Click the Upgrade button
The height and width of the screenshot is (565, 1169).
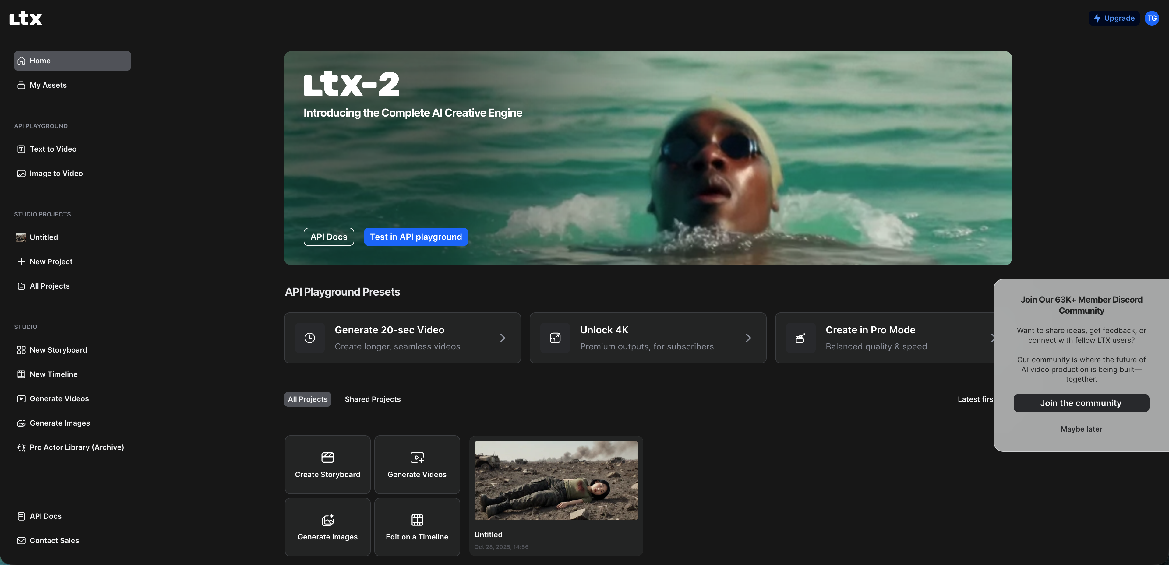tap(1114, 18)
